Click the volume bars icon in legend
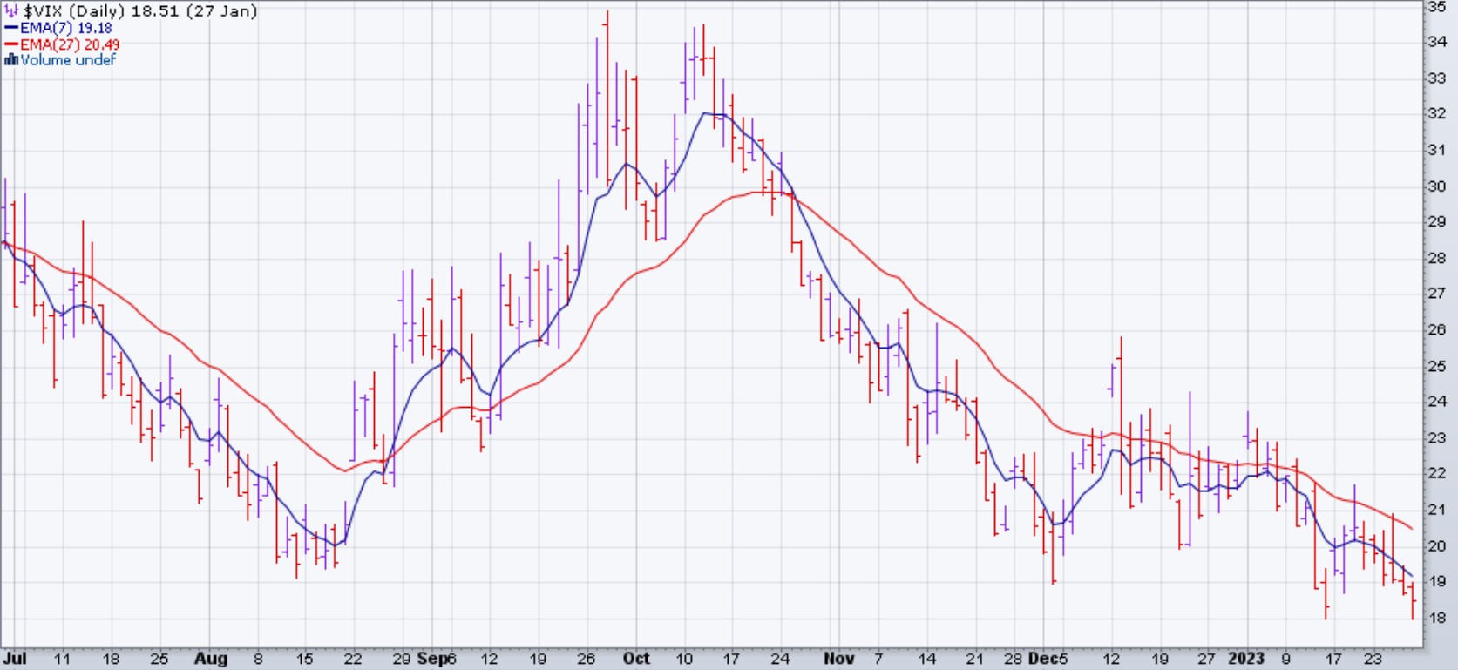Image resolution: width=1458 pixels, height=670 pixels. (x=11, y=60)
